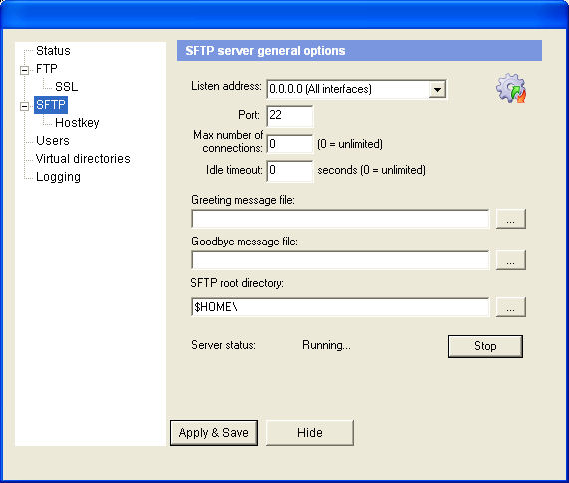Collapse the SFTP tree node
This screenshot has width=569, height=483.
[24, 106]
